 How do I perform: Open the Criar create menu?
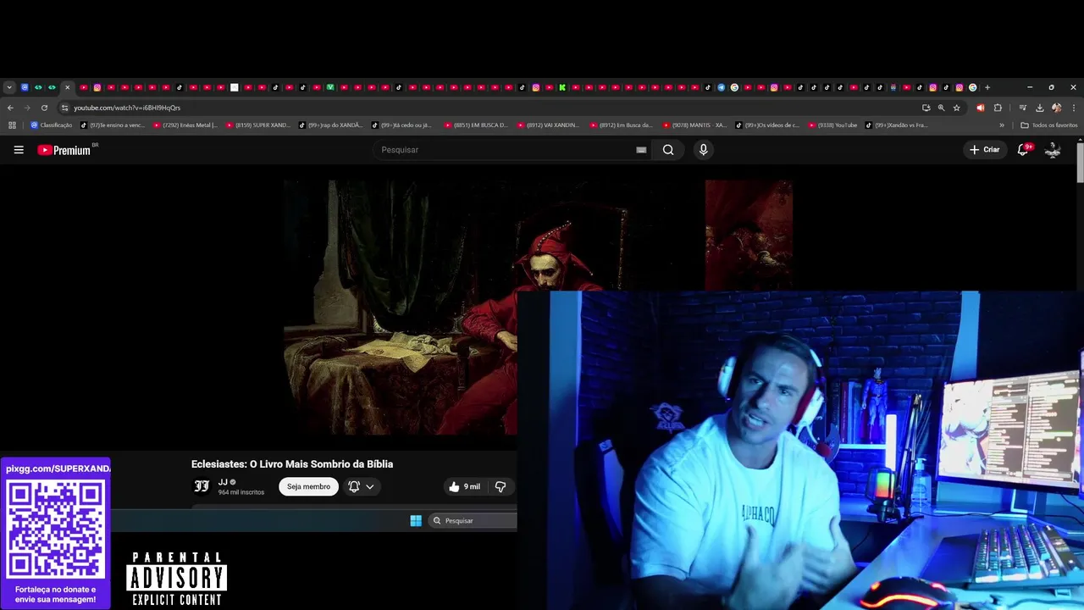985,150
